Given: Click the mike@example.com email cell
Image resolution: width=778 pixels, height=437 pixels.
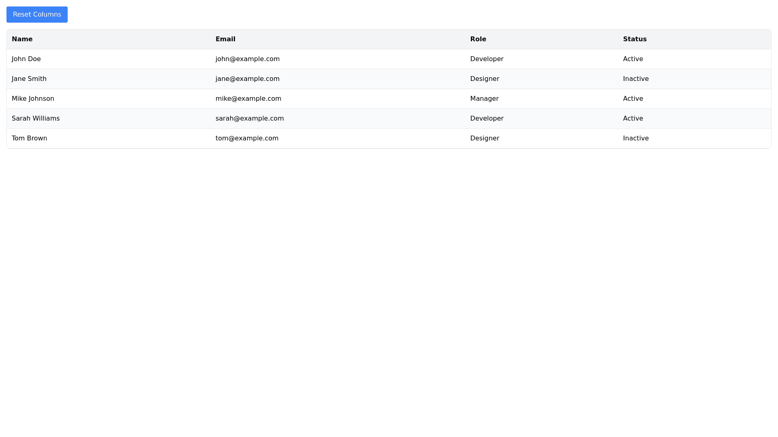Looking at the screenshot, I should (248, 99).
